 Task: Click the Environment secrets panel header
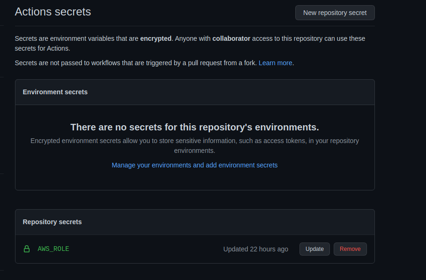pos(55,92)
